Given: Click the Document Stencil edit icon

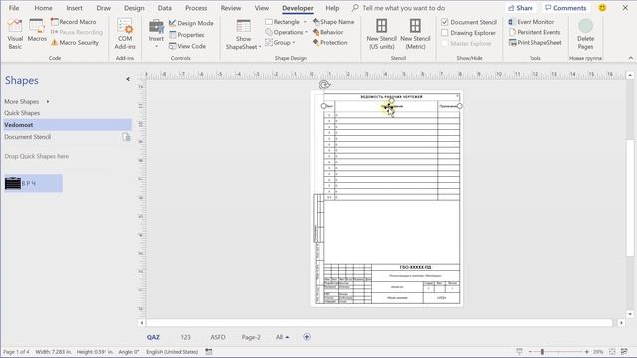Looking at the screenshot, I should (126, 137).
